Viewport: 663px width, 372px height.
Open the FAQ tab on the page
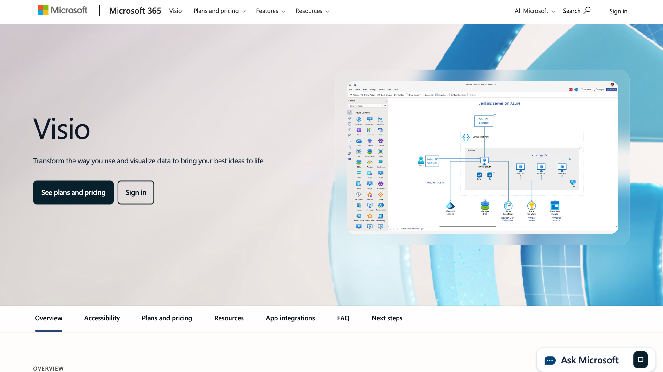pos(343,318)
